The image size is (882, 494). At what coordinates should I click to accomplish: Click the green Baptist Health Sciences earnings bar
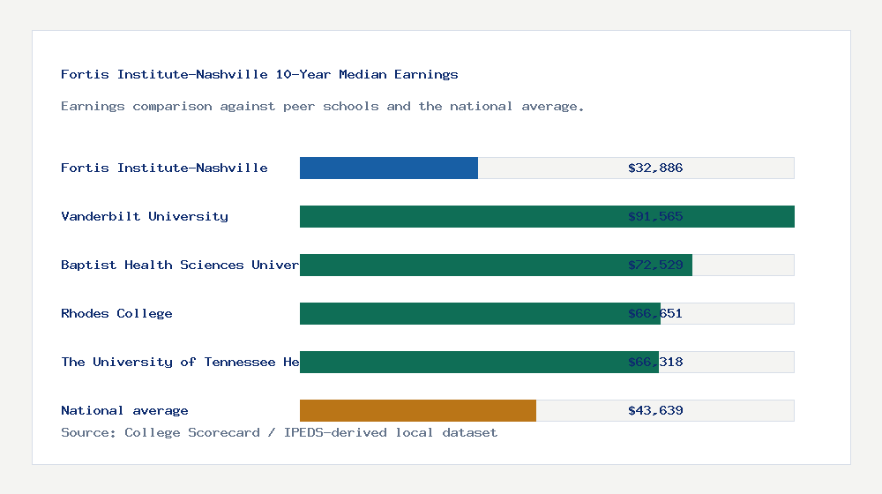(496, 265)
